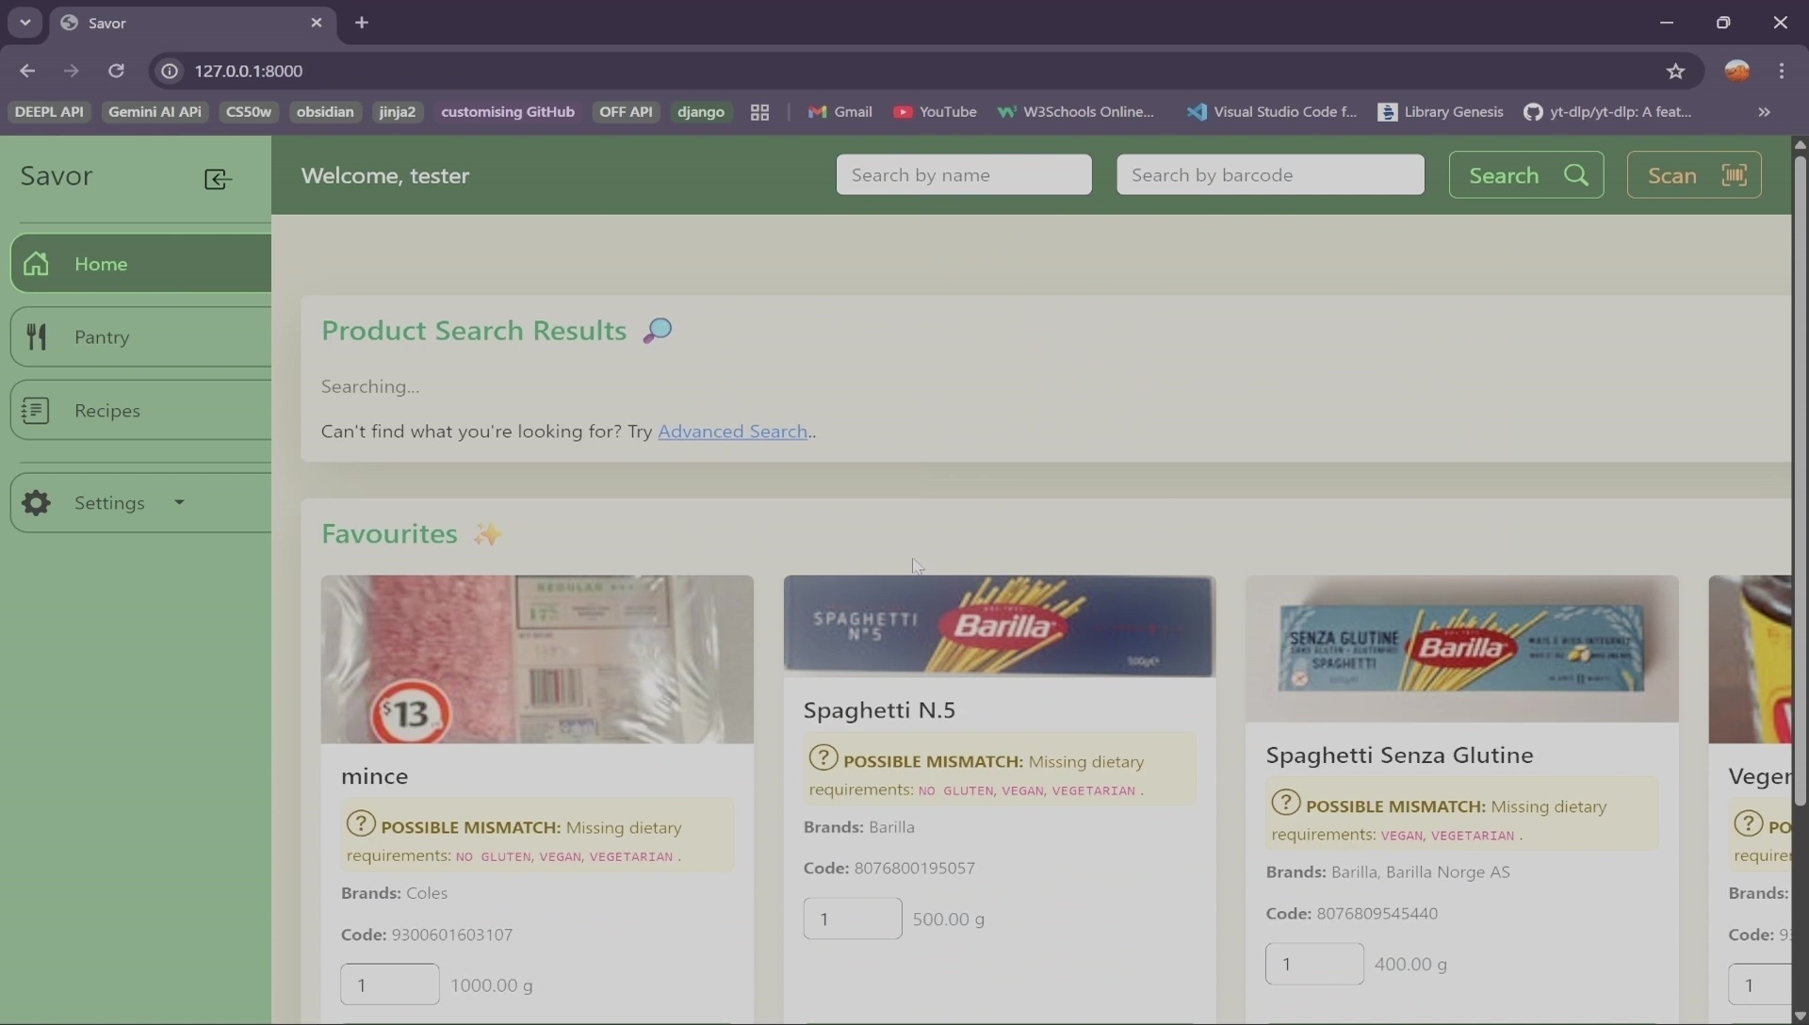Screen dimensions: 1809x1025
Task: Click the mince product image
Action: (x=537, y=659)
